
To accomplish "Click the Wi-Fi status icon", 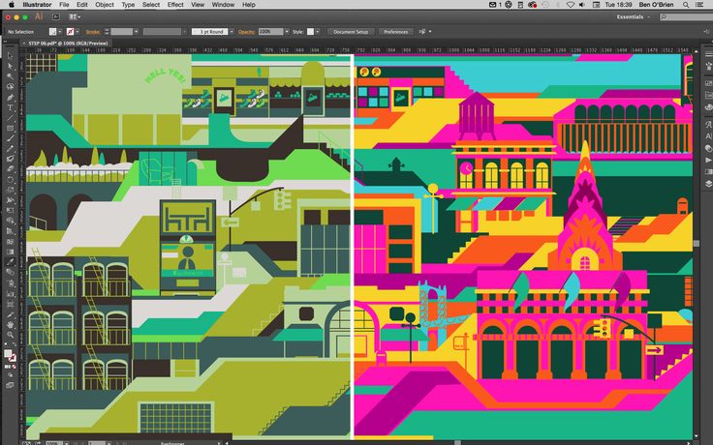I will [x=569, y=5].
